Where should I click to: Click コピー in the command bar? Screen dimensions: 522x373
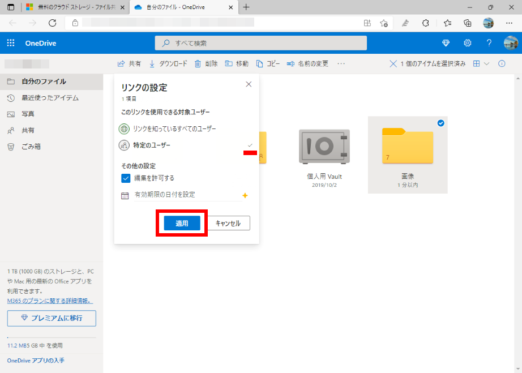click(268, 63)
